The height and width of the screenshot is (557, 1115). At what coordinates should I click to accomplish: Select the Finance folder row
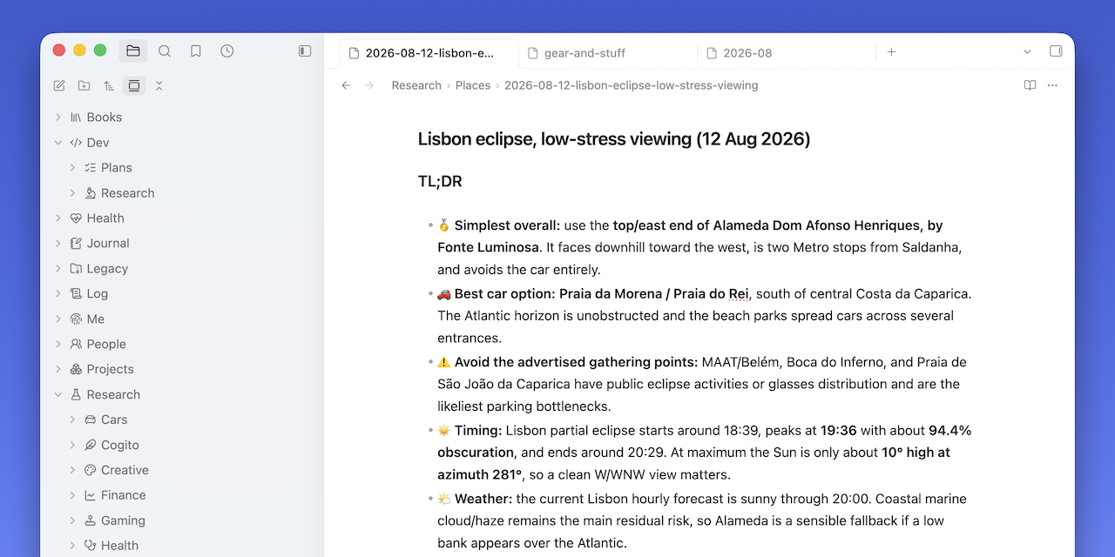coord(181,495)
